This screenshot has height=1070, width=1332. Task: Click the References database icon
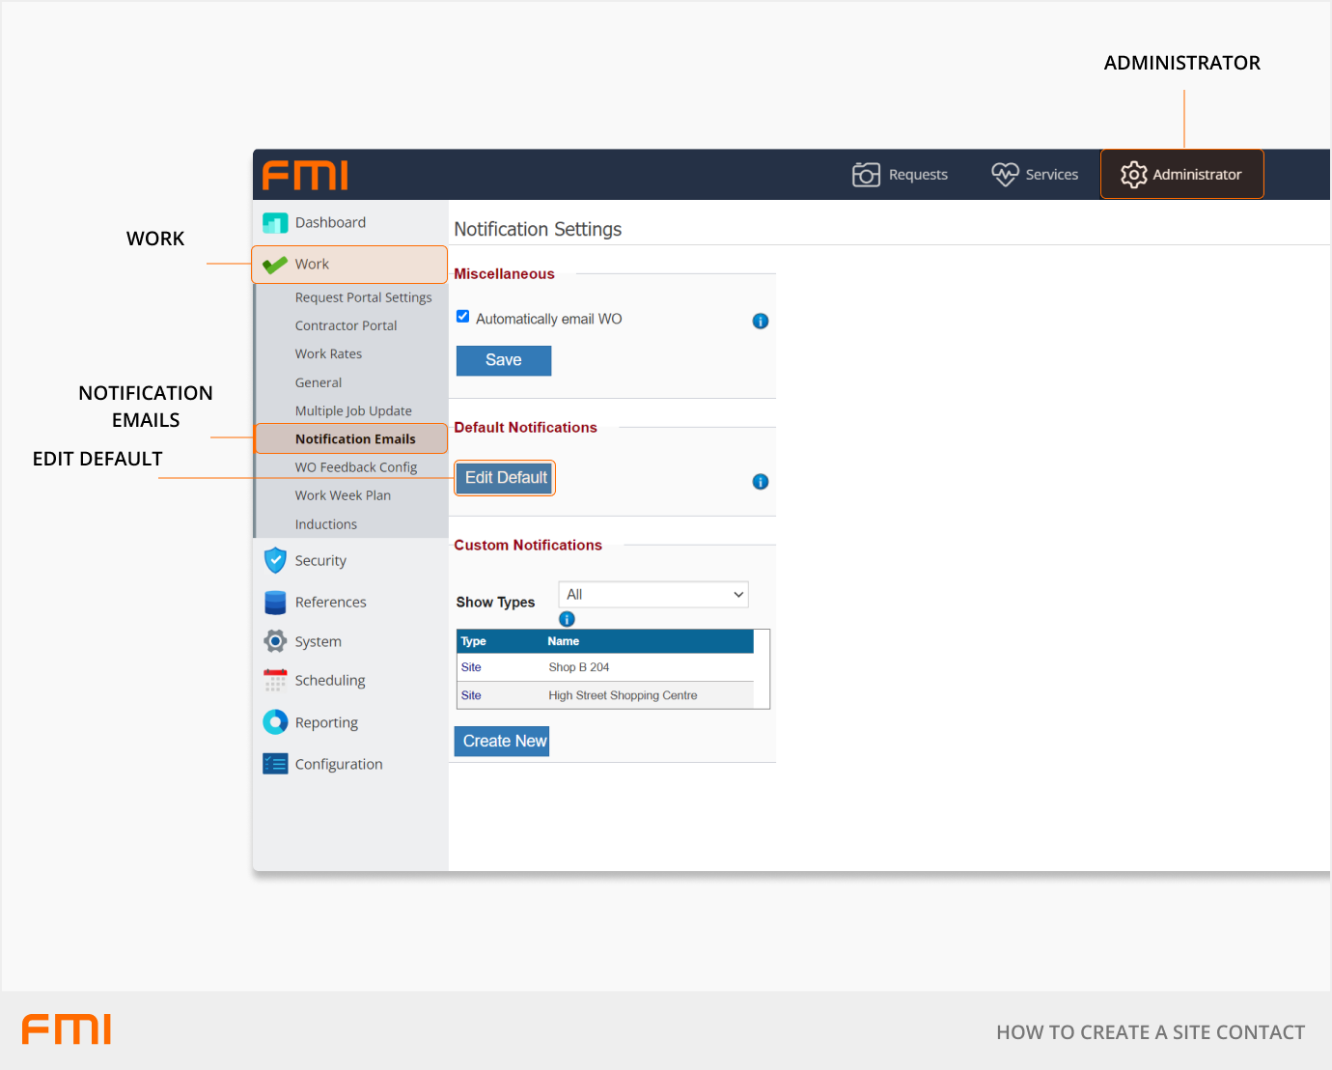coord(275,603)
